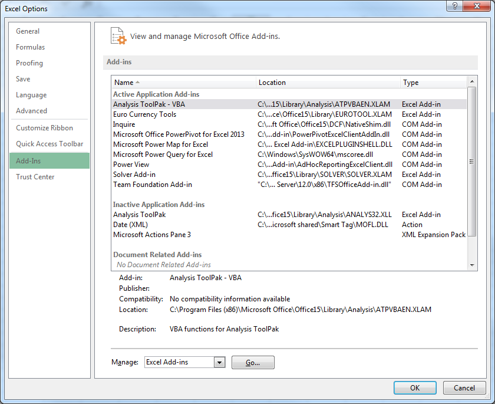The width and height of the screenshot is (495, 404).
Task: Click the Cancel button
Action: [464, 388]
